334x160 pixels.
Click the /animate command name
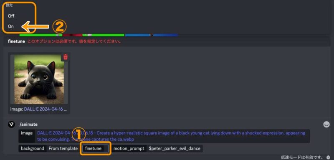28,124
